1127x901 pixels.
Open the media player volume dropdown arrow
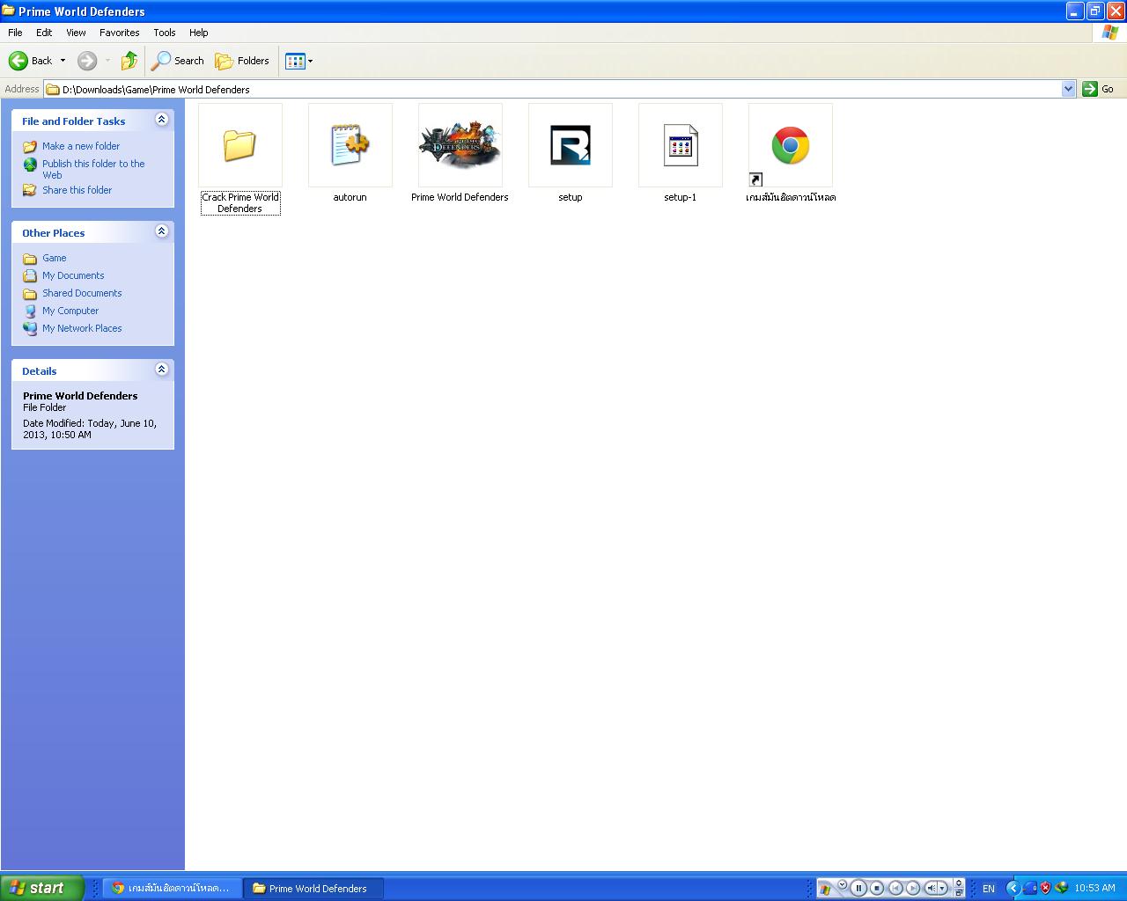coord(942,888)
